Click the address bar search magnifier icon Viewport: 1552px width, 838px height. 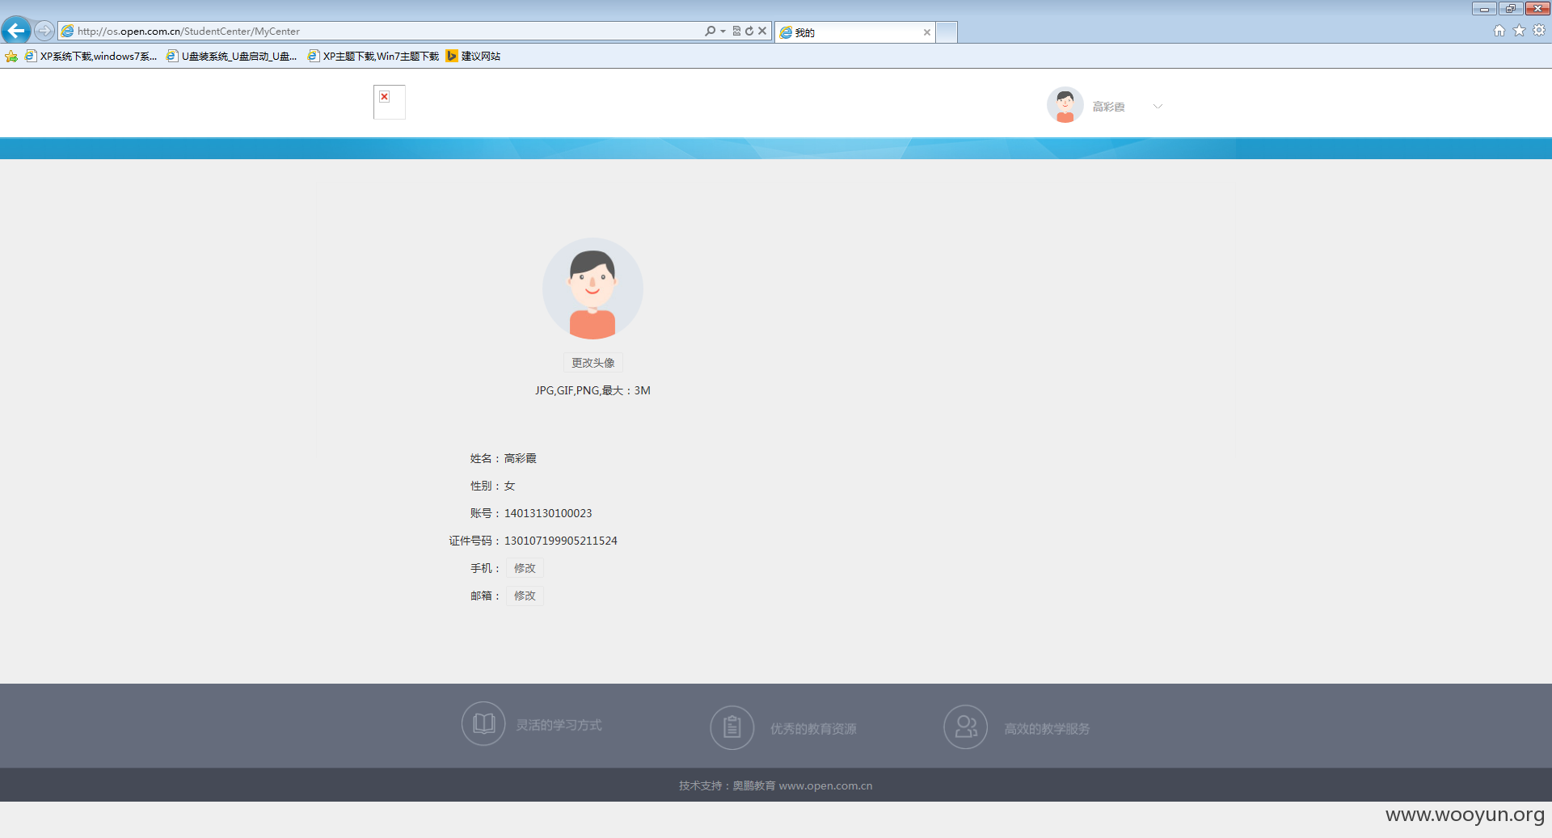(x=710, y=31)
